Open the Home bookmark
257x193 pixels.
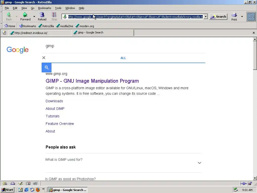pyautogui.click(x=10, y=26)
